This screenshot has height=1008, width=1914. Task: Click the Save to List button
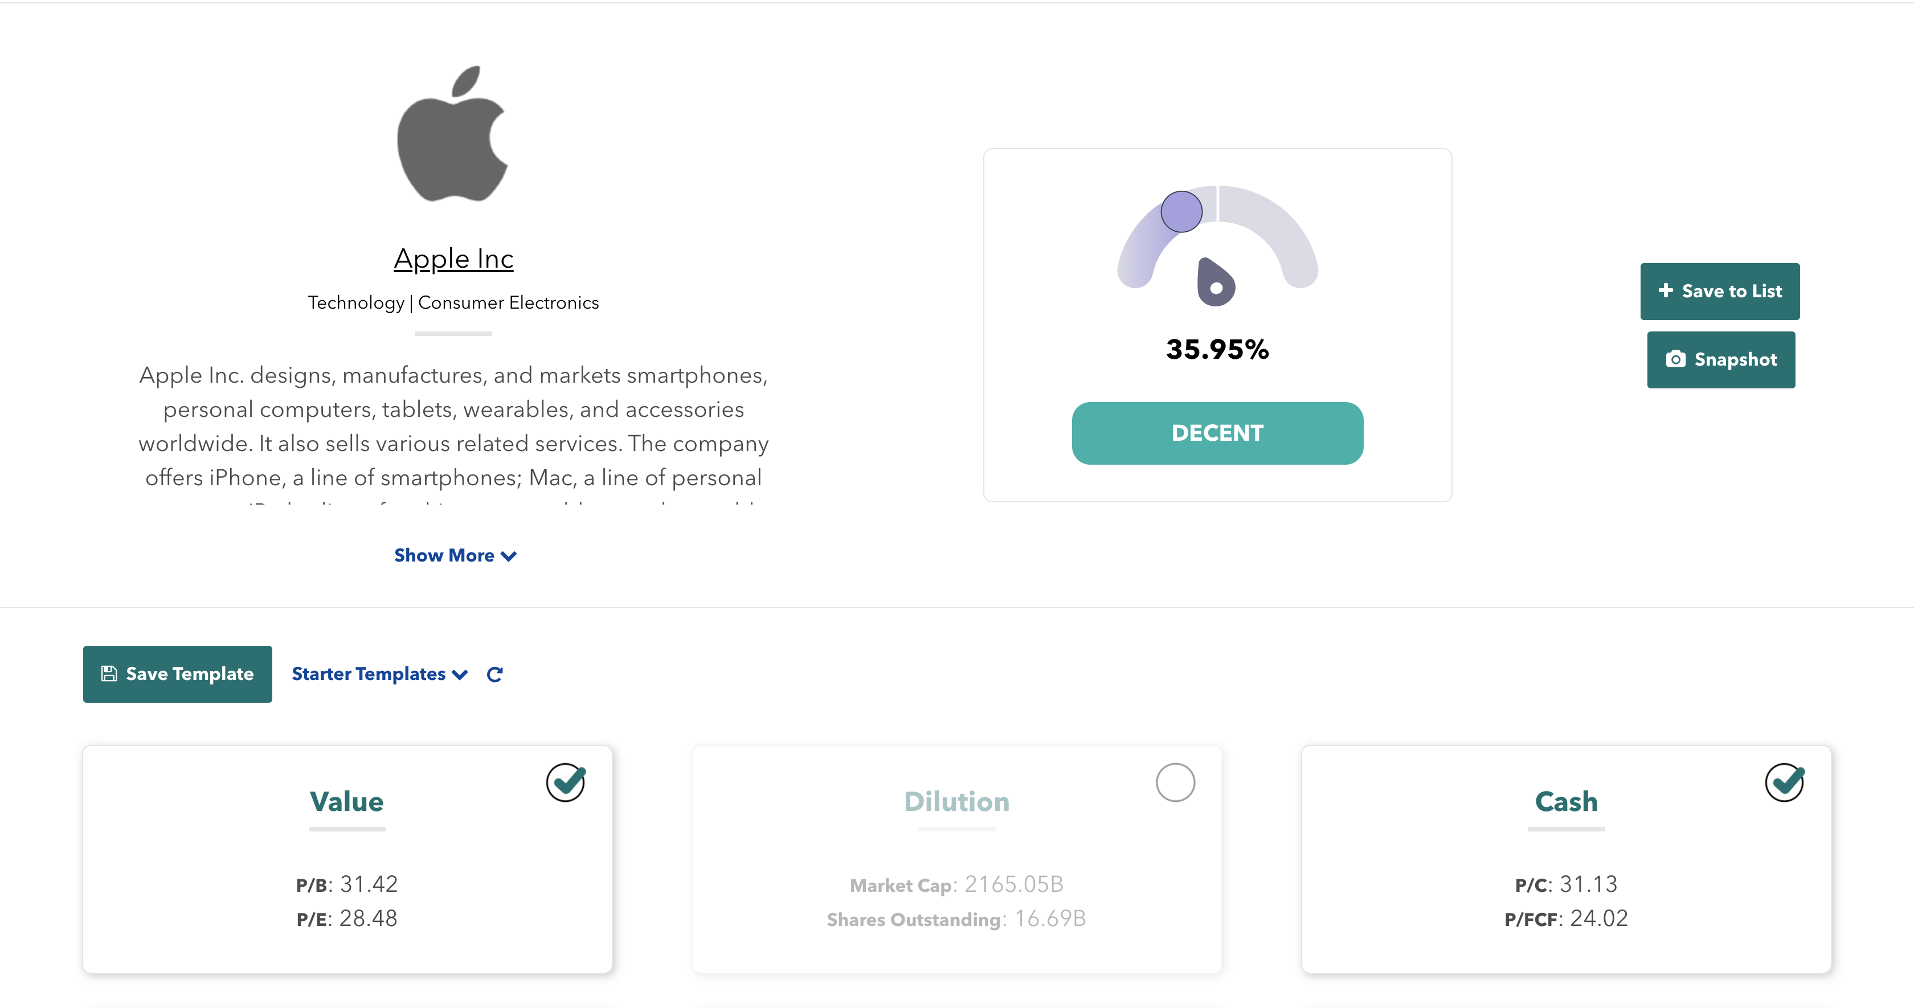pos(1719,291)
